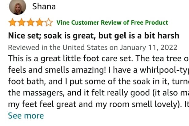
Task: Open the Vine Customer Review of Free Product link
Action: (112, 22)
